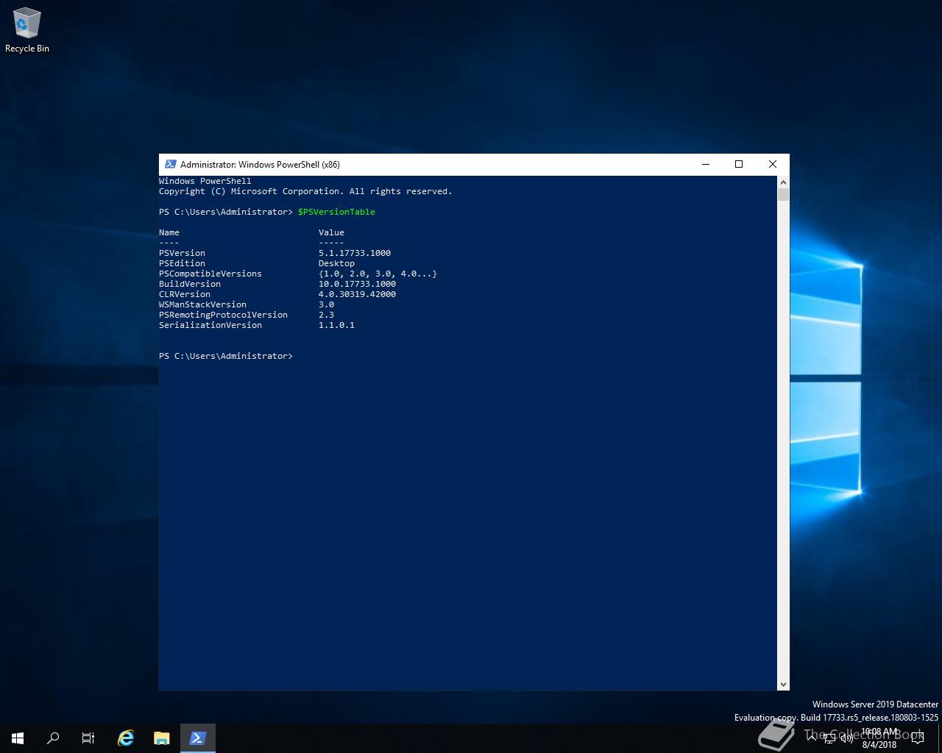Click the BuildVersion row name

(x=190, y=284)
